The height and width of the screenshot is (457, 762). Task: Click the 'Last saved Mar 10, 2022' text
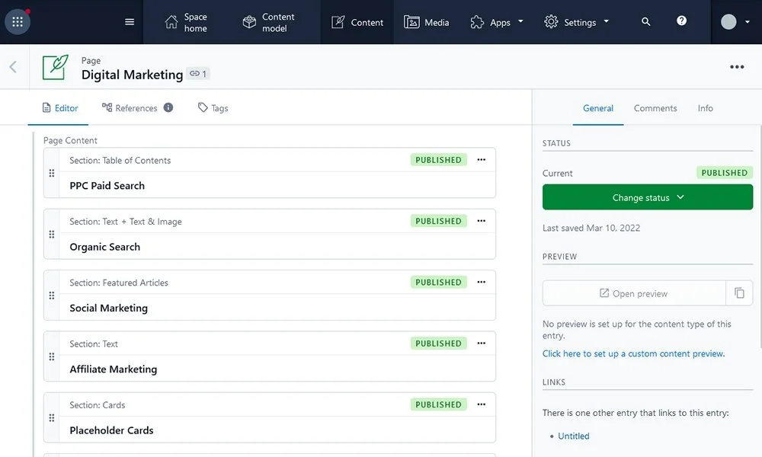[x=591, y=228]
